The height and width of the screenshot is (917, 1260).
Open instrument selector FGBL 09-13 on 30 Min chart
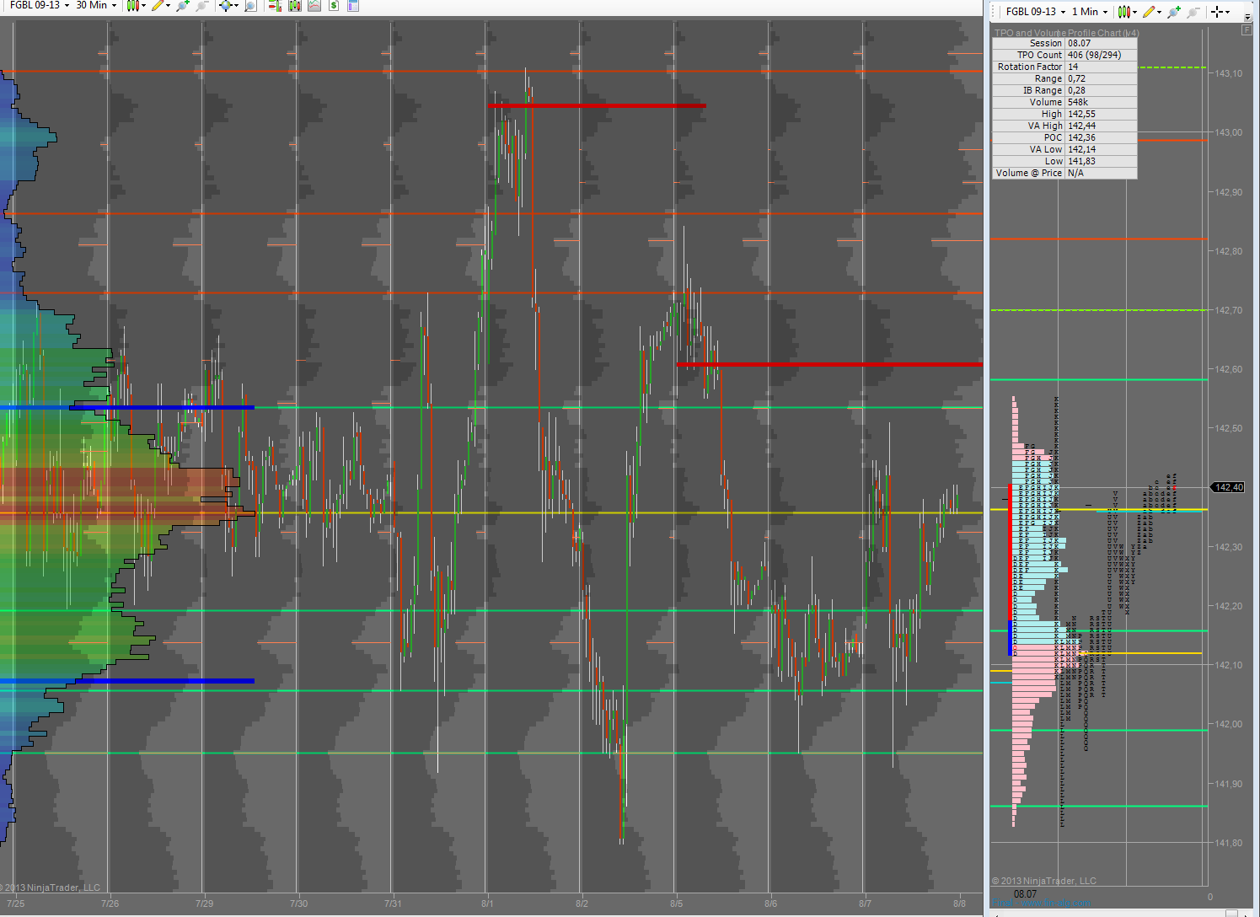click(40, 6)
